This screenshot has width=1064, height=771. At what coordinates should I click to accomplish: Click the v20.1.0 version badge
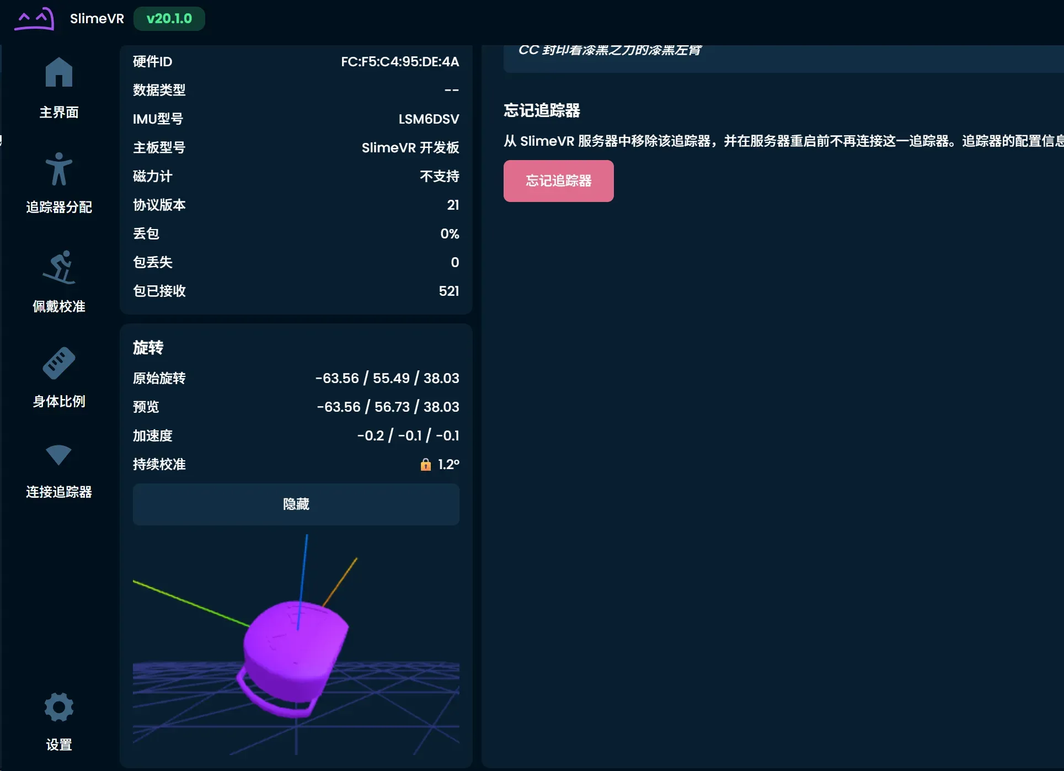pyautogui.click(x=169, y=19)
